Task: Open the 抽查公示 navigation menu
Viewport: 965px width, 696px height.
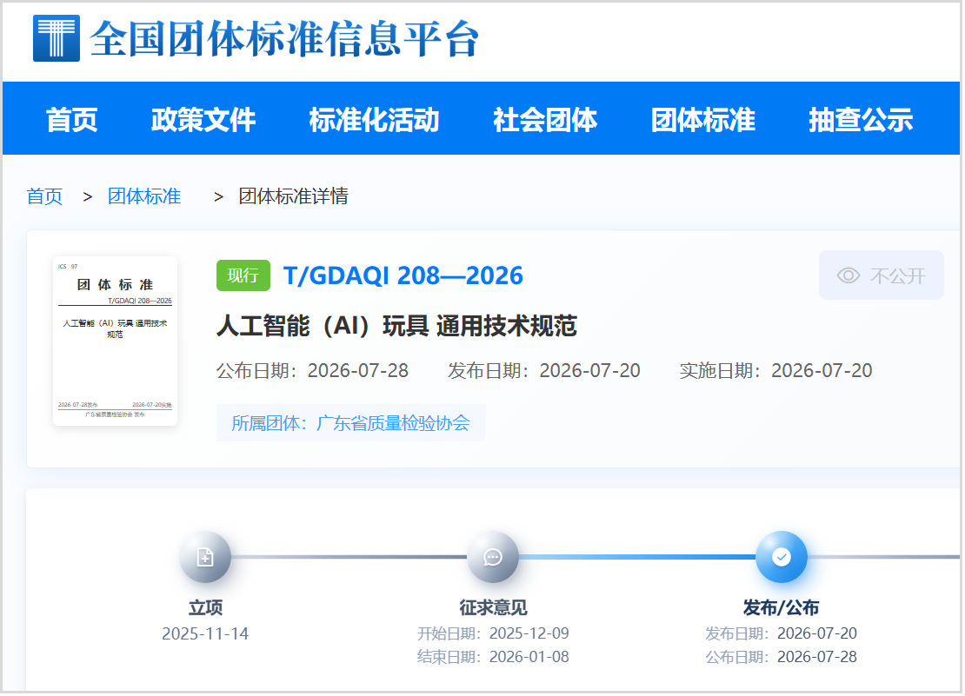Action: [861, 119]
